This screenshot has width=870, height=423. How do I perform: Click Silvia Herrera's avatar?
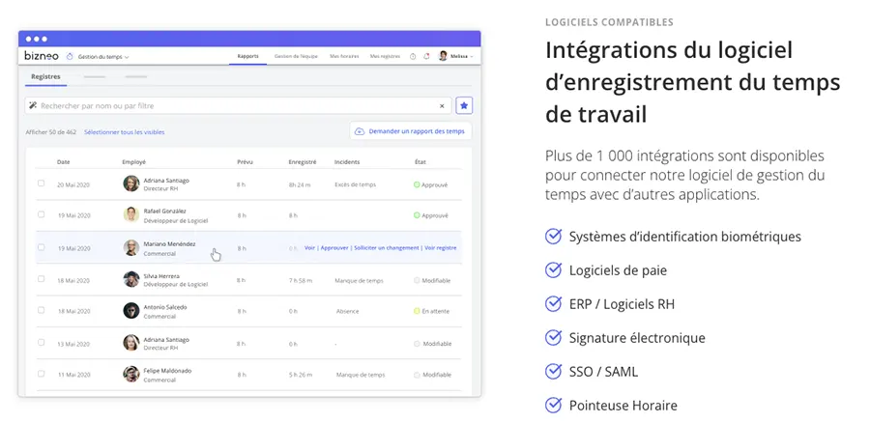pos(130,279)
